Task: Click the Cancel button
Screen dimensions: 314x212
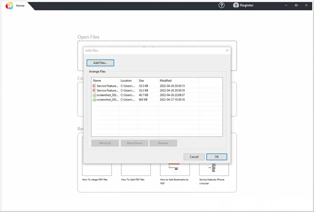Action: point(194,157)
